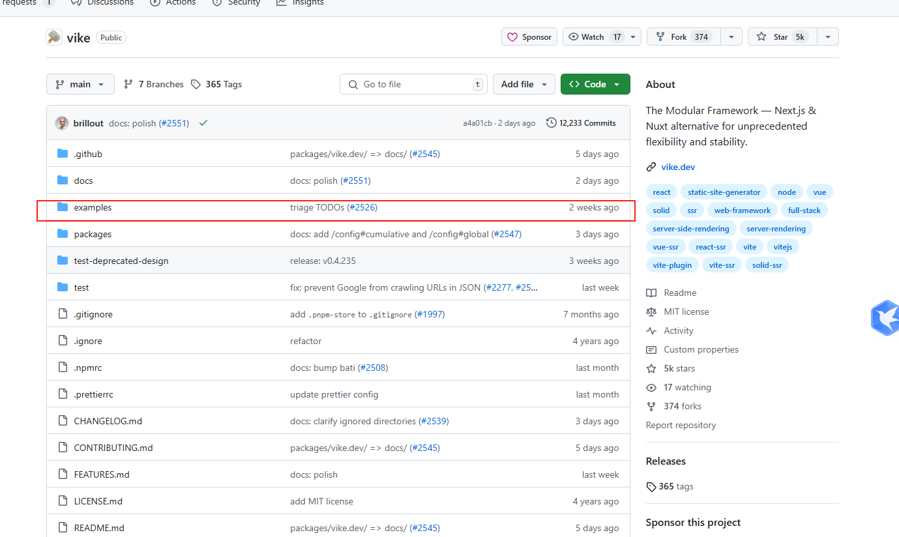Click the .gitignore file icon

(x=63, y=314)
